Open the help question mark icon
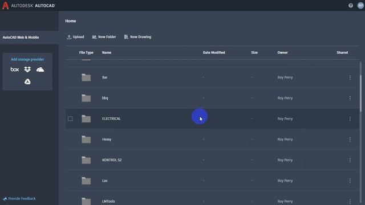 tap(351, 6)
